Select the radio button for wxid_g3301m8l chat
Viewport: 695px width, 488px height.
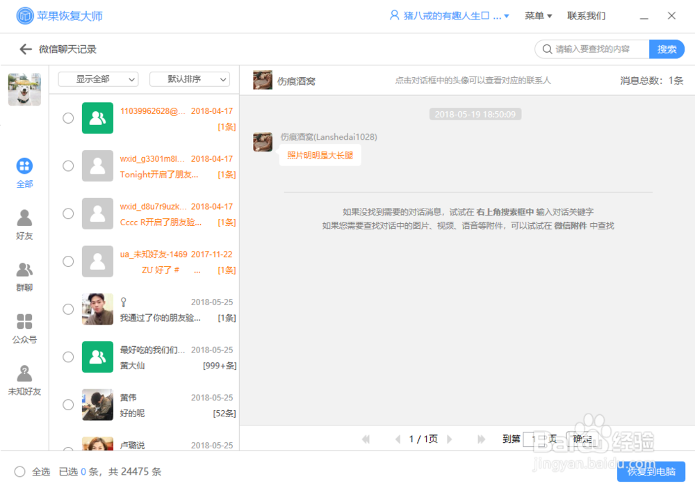pyautogui.click(x=68, y=165)
